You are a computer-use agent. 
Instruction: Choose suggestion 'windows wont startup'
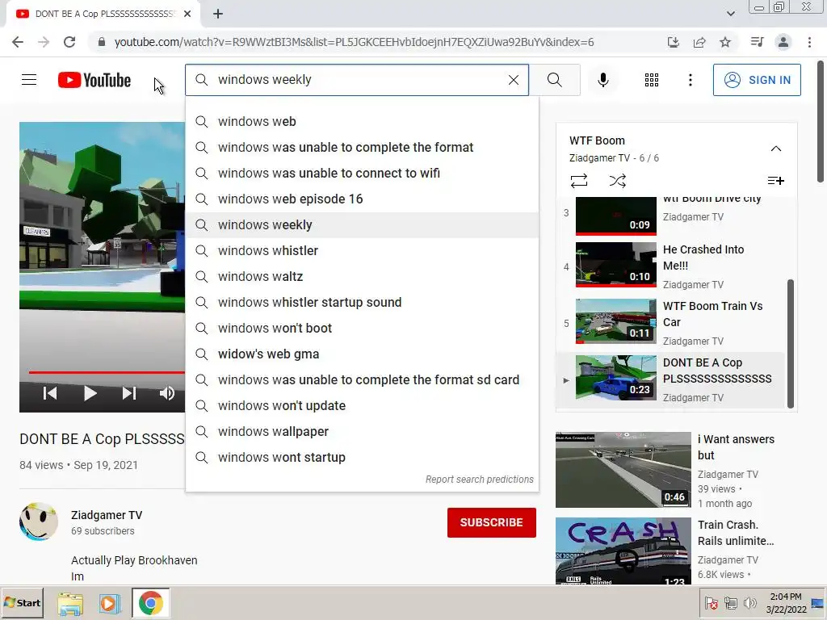(x=363, y=457)
